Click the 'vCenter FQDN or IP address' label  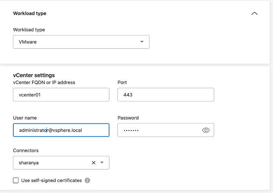click(x=44, y=82)
